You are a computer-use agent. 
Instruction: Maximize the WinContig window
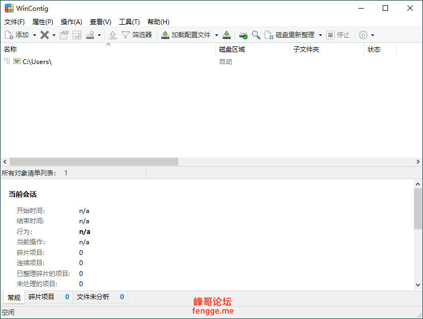coord(385,8)
